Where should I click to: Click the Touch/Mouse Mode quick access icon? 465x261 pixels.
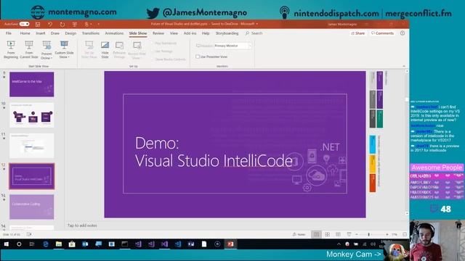pyautogui.click(x=86, y=24)
